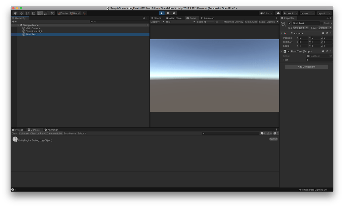This screenshot has width=344, height=207.
Task: Toggle the Float Test active checkbox
Action: (x=290, y=24)
